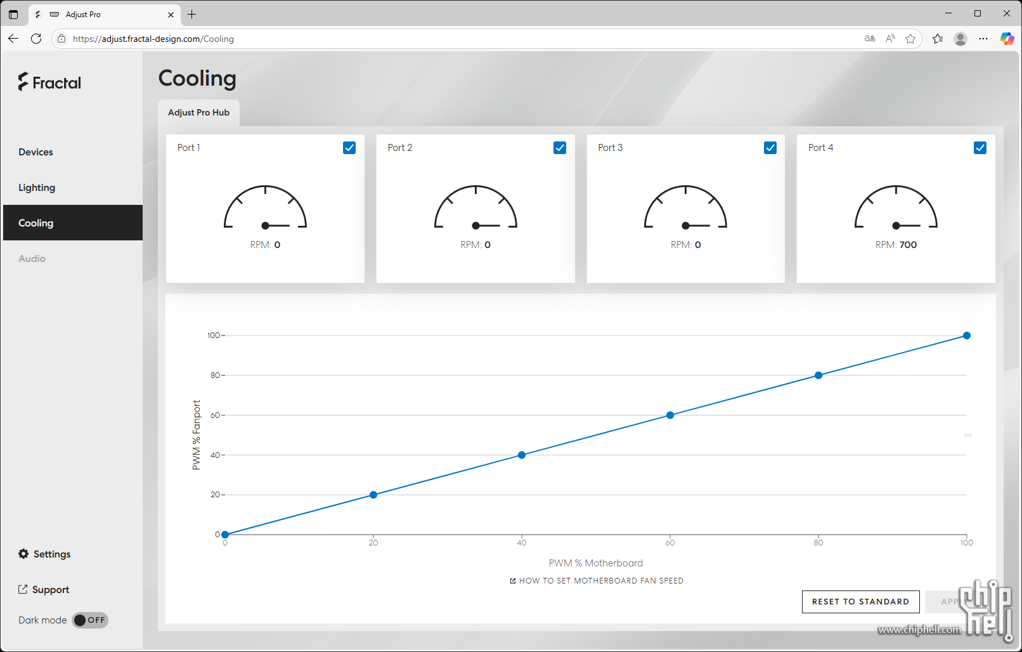Add this page to favorites star
This screenshot has width=1022, height=652.
(910, 39)
